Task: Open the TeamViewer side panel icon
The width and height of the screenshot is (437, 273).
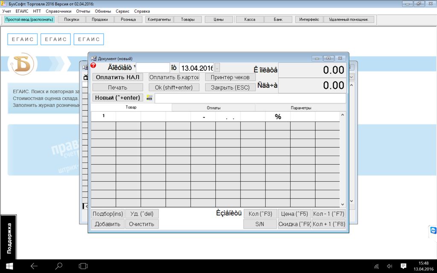Action: [433, 230]
